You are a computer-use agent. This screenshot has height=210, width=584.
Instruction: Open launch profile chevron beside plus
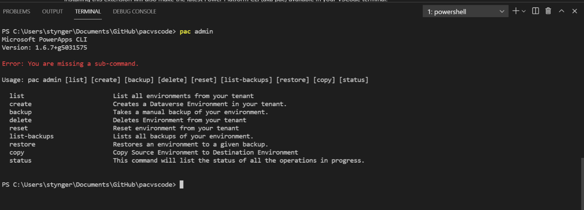pyautogui.click(x=524, y=11)
